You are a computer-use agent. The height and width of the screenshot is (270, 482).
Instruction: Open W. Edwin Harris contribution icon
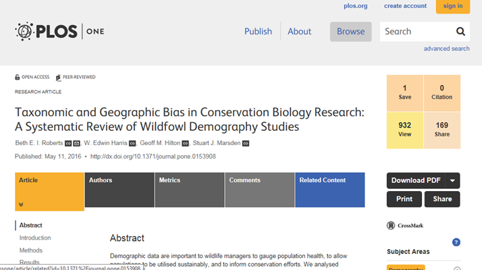point(132,143)
